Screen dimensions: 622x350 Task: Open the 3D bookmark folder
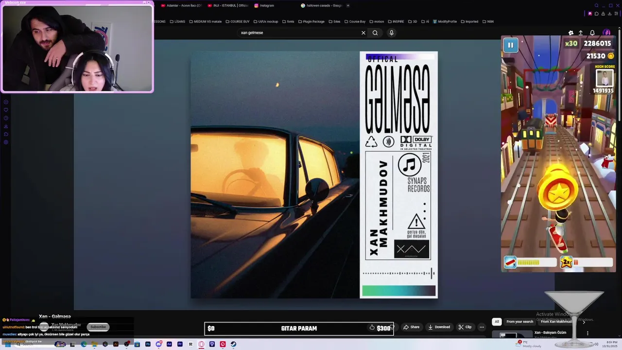412,21
